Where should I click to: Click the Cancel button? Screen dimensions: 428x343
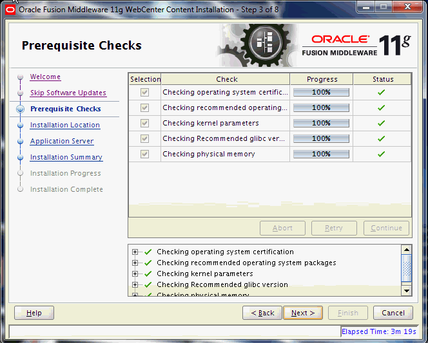coord(393,313)
